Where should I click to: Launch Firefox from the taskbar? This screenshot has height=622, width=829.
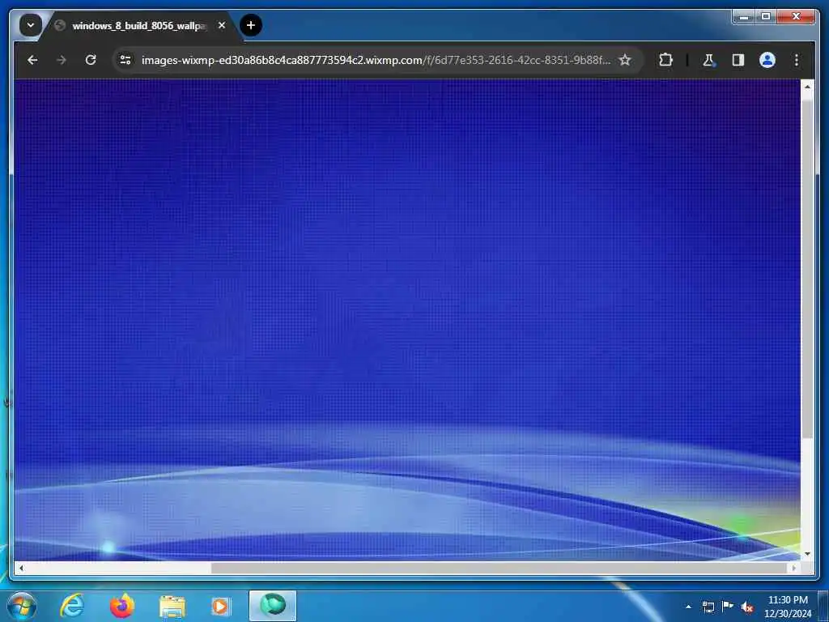122,606
